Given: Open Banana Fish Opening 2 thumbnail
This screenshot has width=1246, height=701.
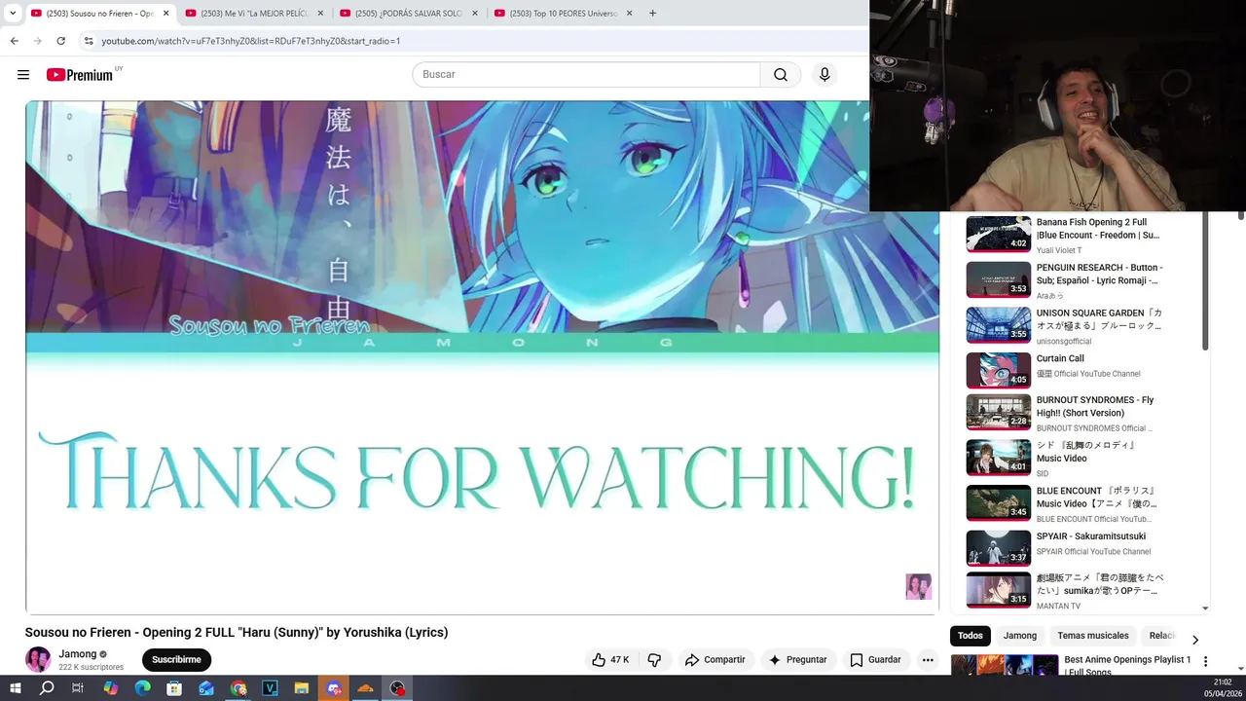Looking at the screenshot, I should (998, 235).
